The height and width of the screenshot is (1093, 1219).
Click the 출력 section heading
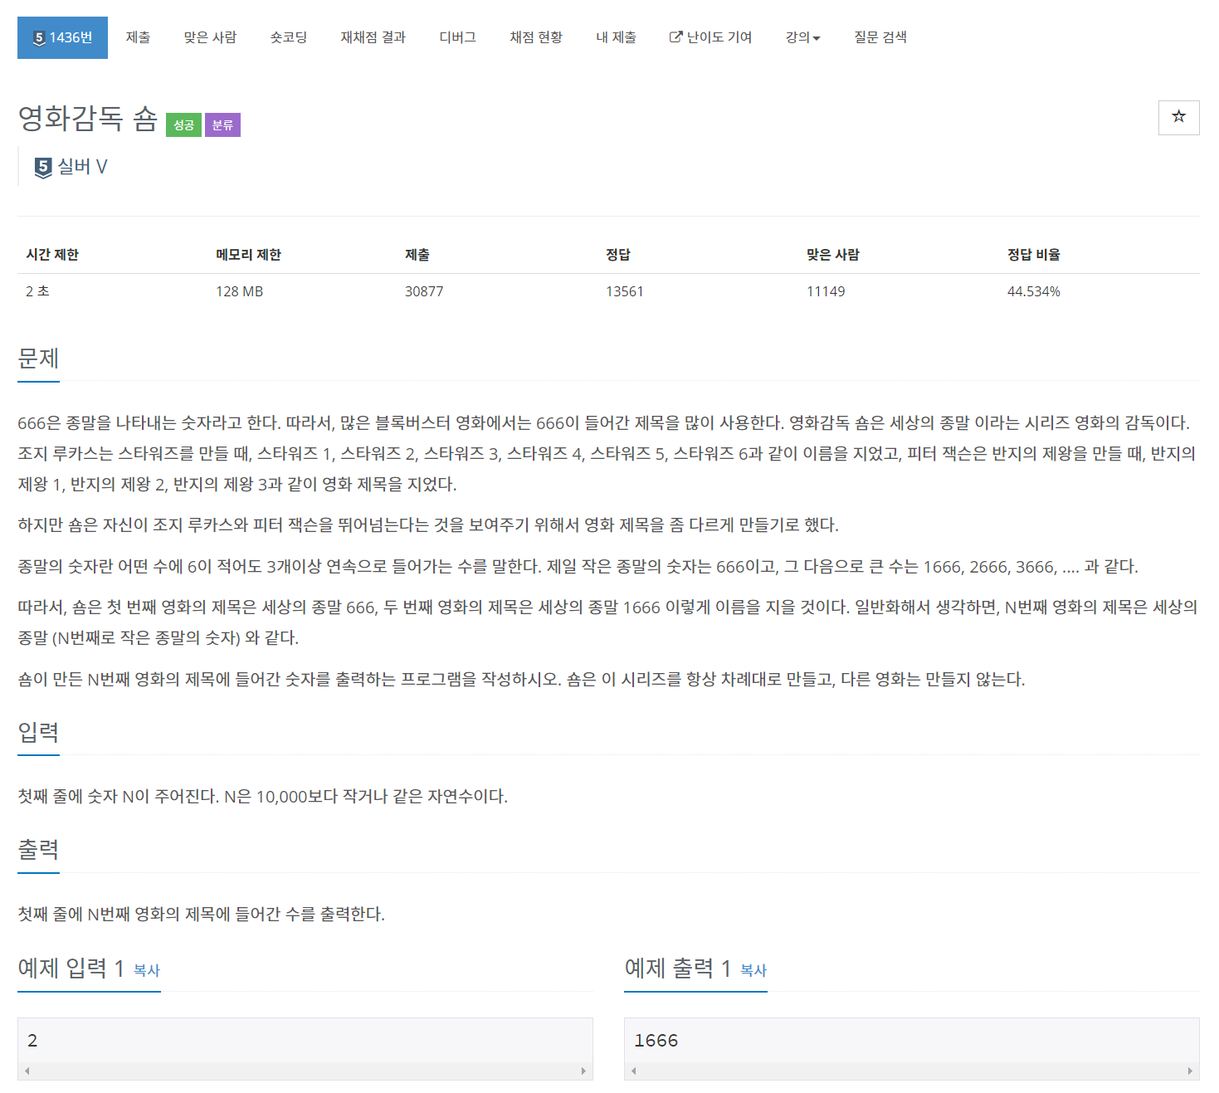pyautogui.click(x=38, y=850)
